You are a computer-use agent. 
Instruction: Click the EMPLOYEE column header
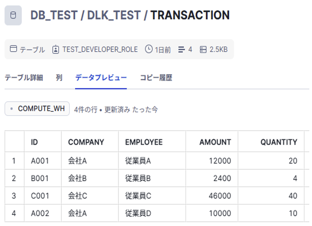click(144, 142)
